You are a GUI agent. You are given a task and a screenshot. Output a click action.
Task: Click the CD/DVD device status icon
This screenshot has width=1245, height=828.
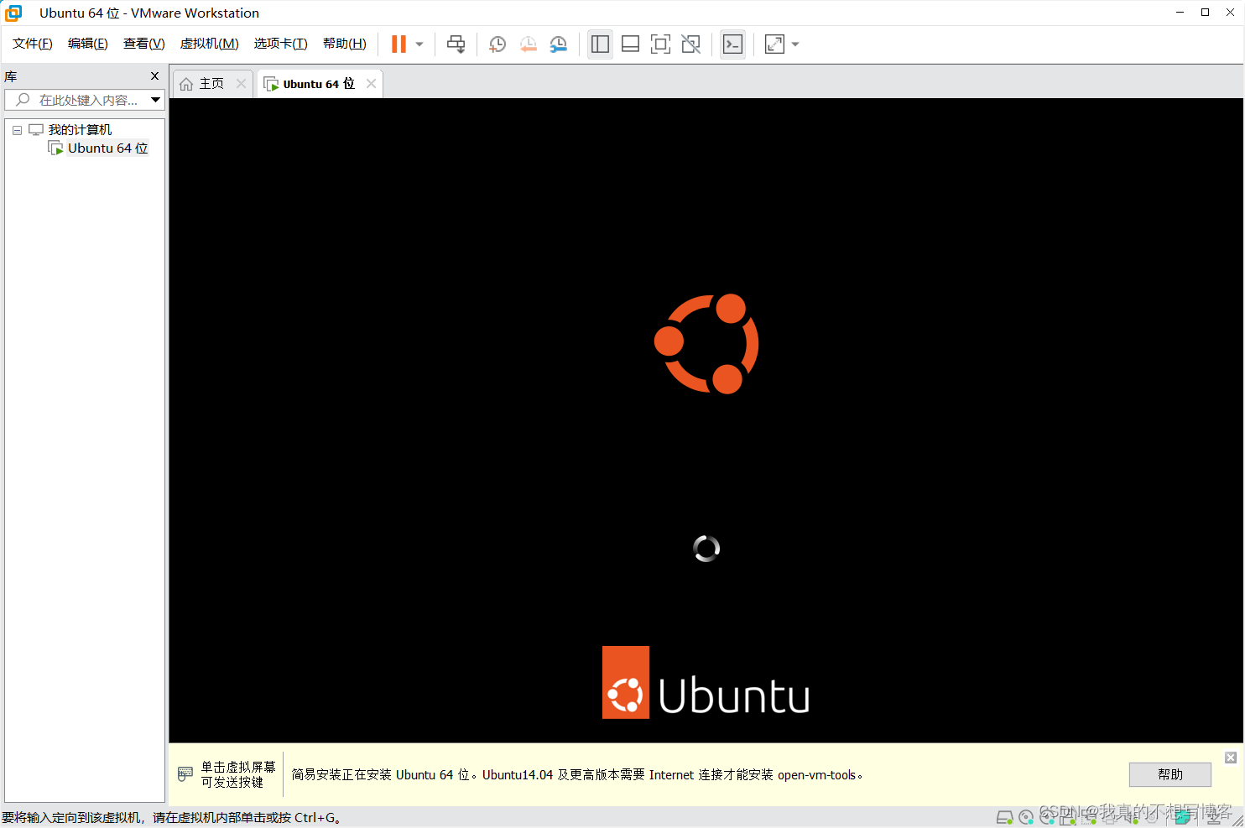coord(1025,816)
